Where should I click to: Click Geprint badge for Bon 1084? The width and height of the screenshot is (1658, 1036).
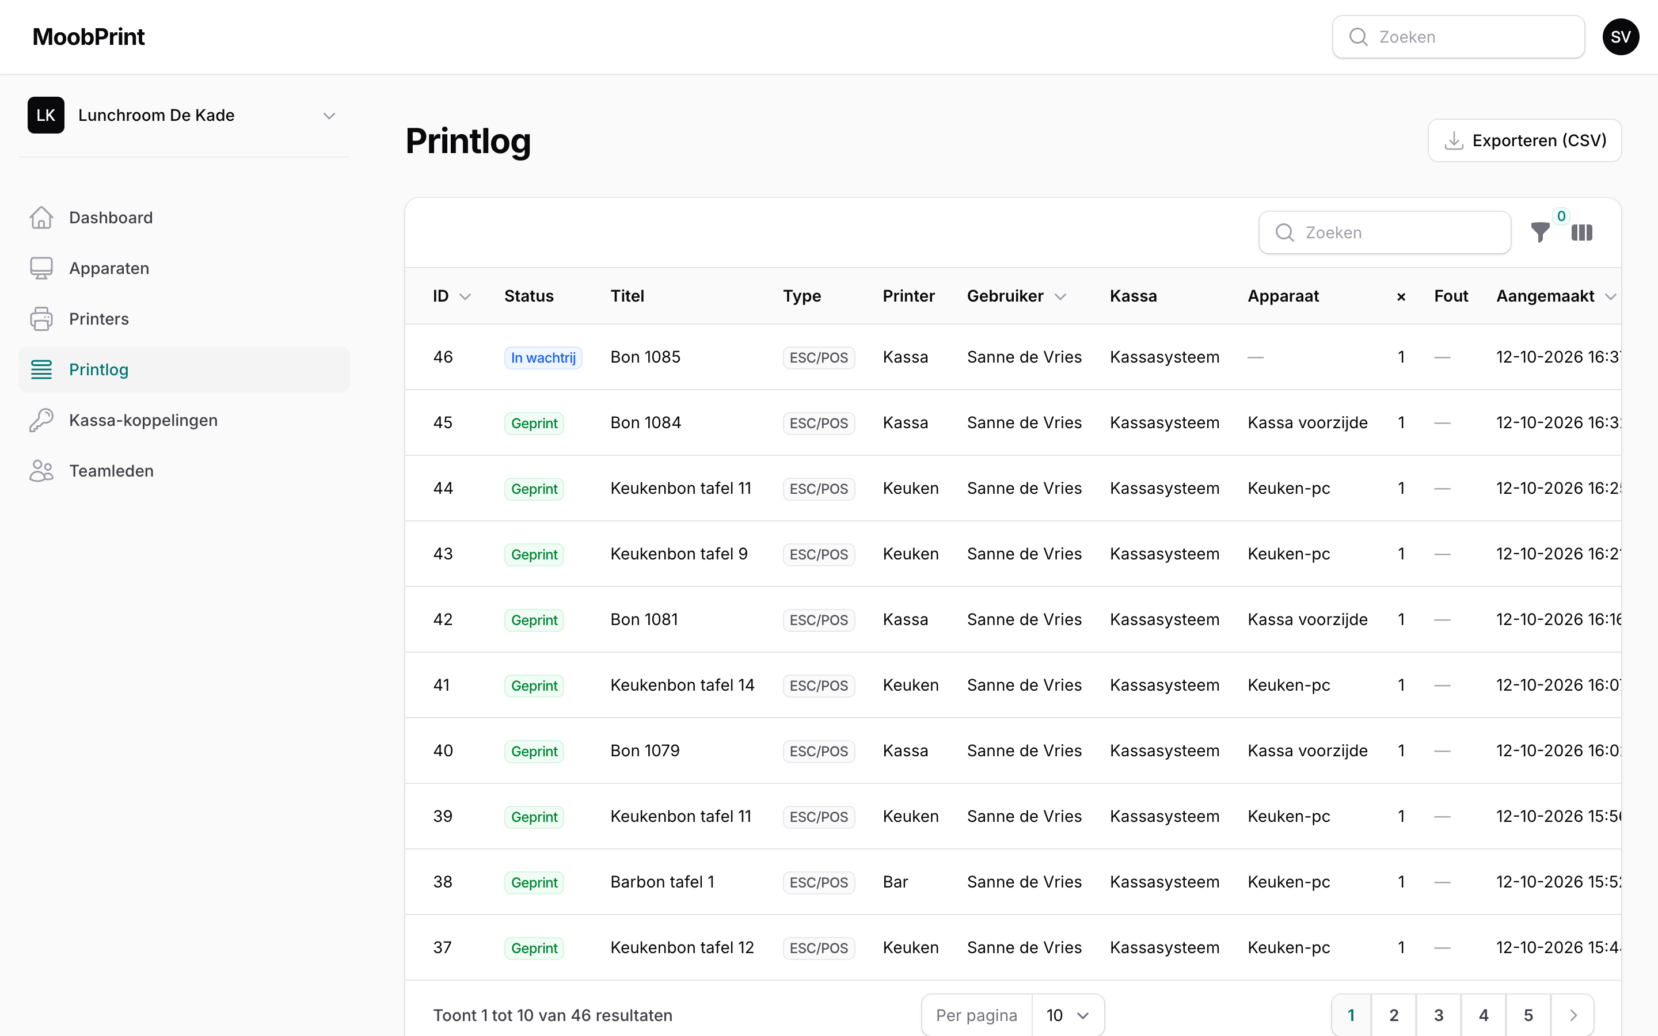pyautogui.click(x=534, y=424)
